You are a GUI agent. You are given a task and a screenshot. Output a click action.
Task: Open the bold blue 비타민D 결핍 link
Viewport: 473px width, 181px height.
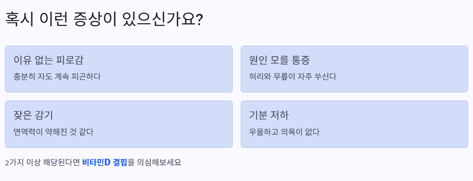click(105, 162)
